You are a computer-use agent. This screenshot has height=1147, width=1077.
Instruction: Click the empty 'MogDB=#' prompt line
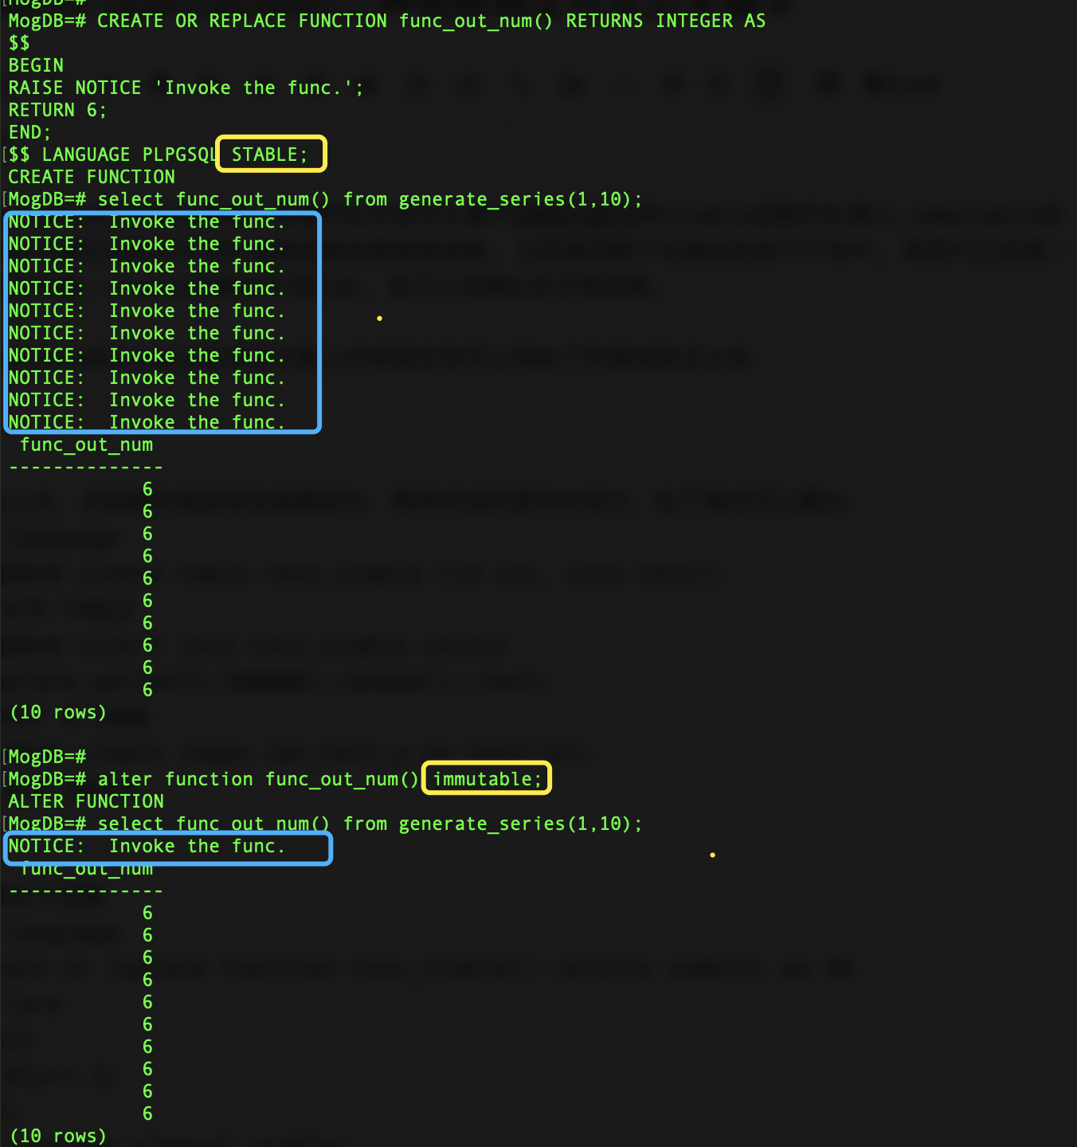(47, 757)
